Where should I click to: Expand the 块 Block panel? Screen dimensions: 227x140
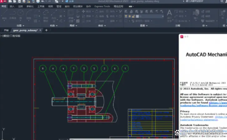tap(205, 25)
